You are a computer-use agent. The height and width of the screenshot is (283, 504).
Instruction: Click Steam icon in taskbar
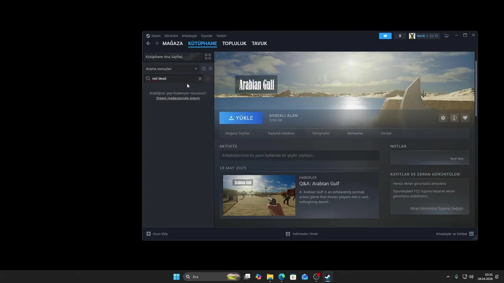point(328,277)
